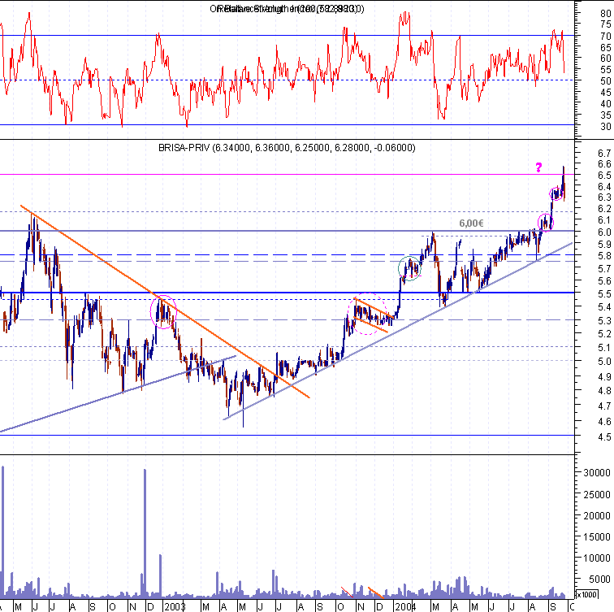Click volume axis label 5000
The height and width of the screenshot is (612, 614).
(599, 579)
